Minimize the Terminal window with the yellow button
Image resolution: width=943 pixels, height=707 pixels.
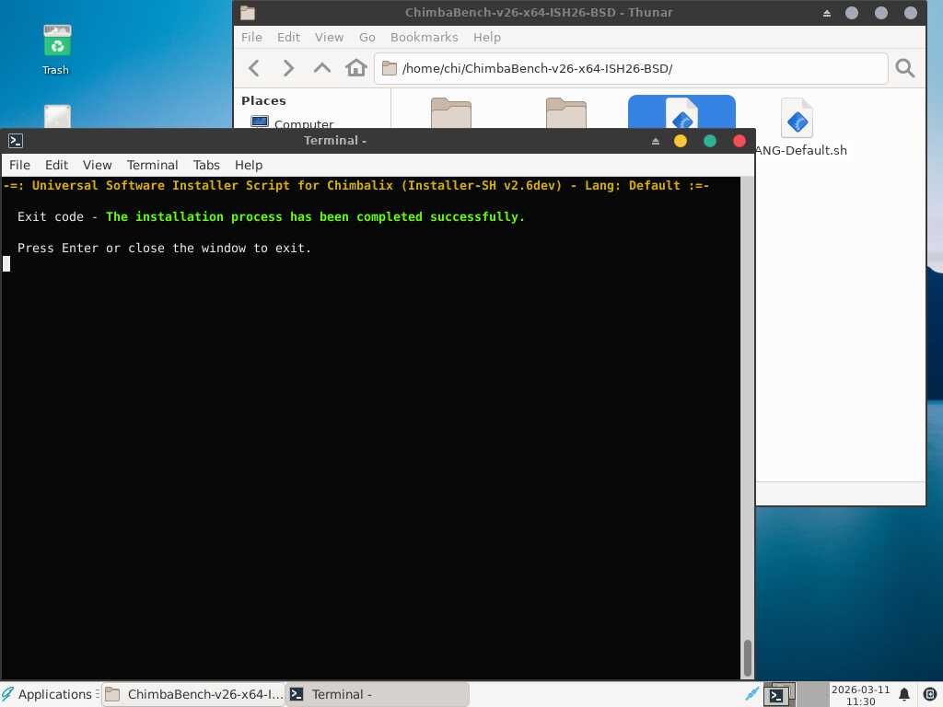(x=681, y=141)
